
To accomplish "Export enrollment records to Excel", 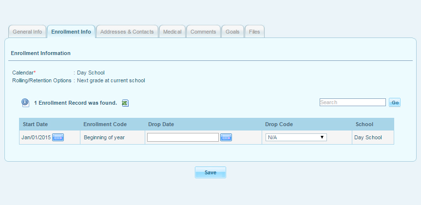I will click(x=125, y=103).
